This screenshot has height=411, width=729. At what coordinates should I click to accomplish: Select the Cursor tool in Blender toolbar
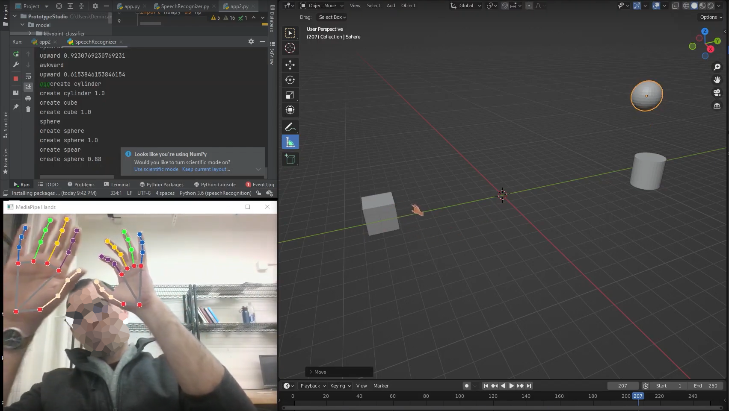coord(290,48)
